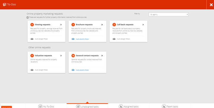Select the Unassigned tasks tab
The height and width of the screenshot is (108, 214).
[x=87, y=106]
